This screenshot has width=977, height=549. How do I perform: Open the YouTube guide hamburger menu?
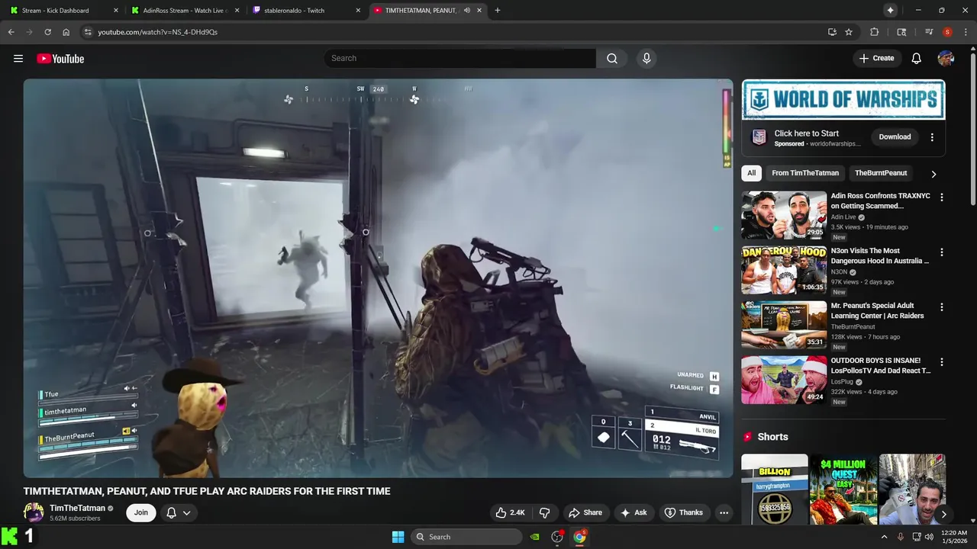click(x=18, y=59)
